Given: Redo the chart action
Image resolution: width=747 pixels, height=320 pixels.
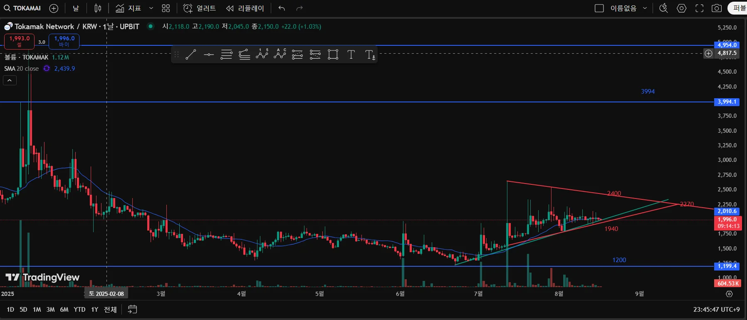Looking at the screenshot, I should pyautogui.click(x=299, y=8).
